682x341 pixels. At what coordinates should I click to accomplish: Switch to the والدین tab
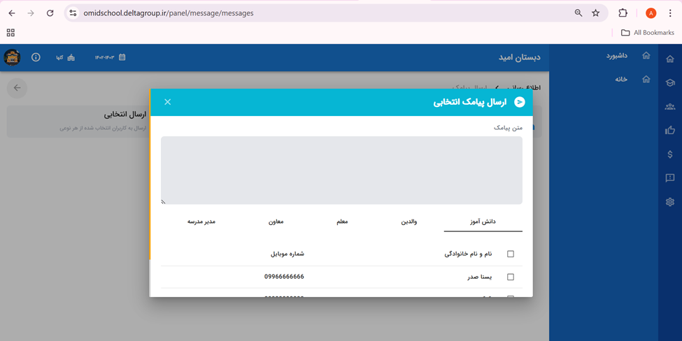point(409,222)
